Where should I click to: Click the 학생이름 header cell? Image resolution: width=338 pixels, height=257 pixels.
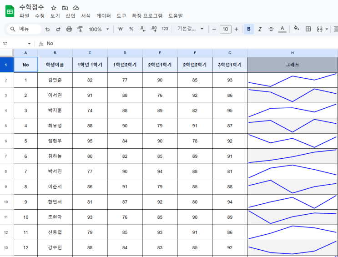click(x=55, y=65)
